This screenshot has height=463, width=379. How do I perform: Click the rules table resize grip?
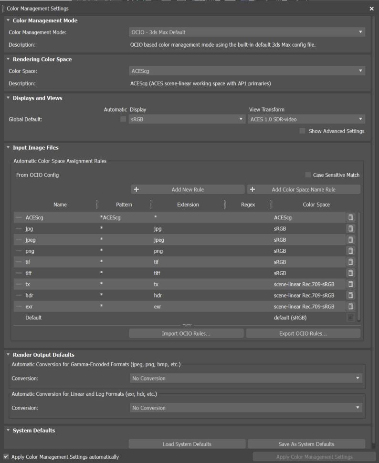point(187,325)
